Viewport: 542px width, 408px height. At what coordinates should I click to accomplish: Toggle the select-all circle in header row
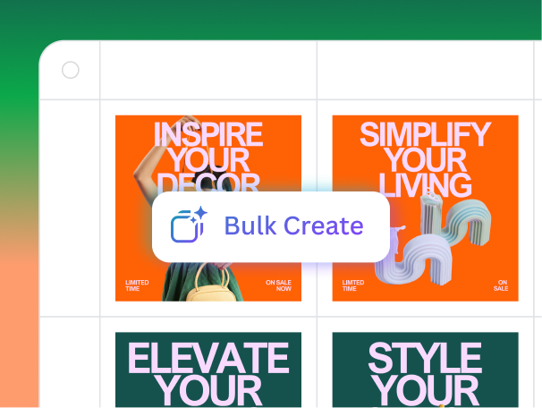tap(71, 70)
